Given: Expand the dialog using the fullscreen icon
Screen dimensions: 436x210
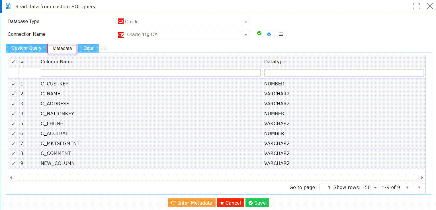Looking at the screenshot, I should pos(416,6).
